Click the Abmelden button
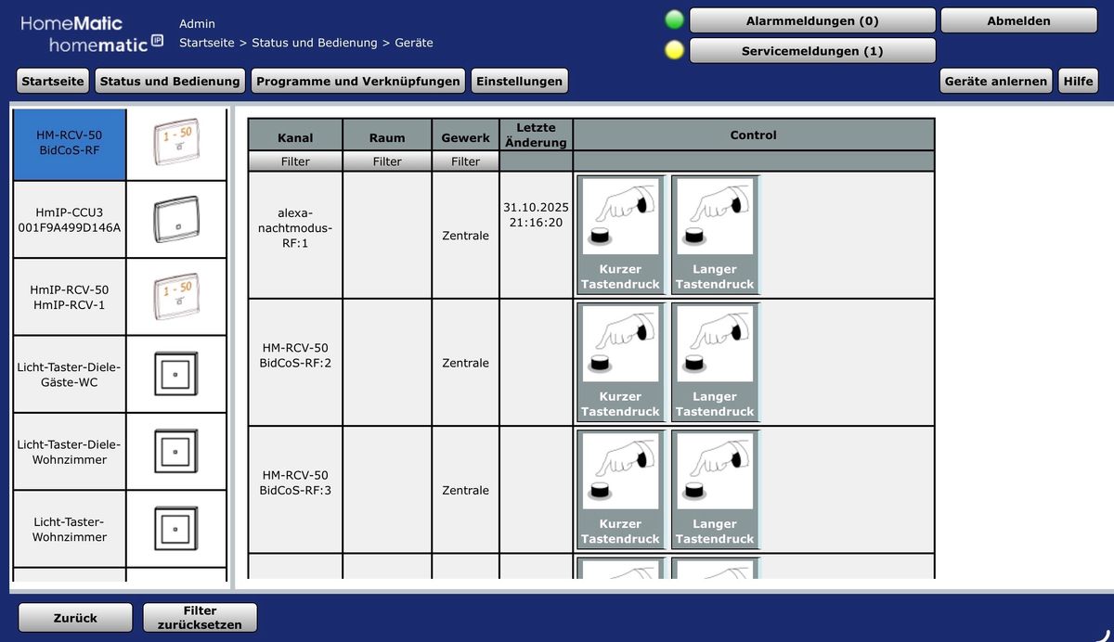Viewport: 1114px width, 642px height. pos(1019,20)
